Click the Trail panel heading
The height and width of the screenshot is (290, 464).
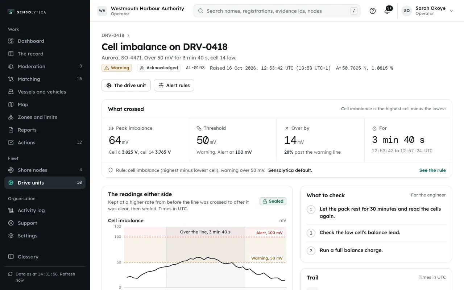click(x=312, y=277)
